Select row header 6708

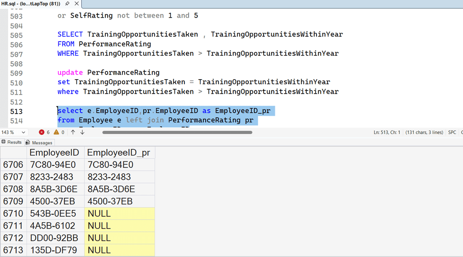(13, 189)
